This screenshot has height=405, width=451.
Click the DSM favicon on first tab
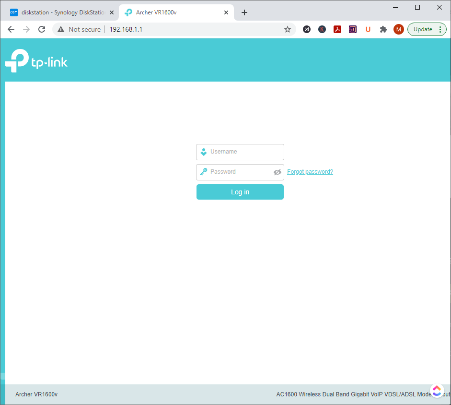[14, 12]
